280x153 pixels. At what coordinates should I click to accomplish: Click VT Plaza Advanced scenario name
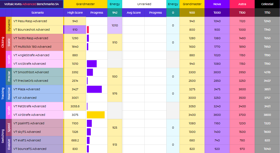coord(38,89)
